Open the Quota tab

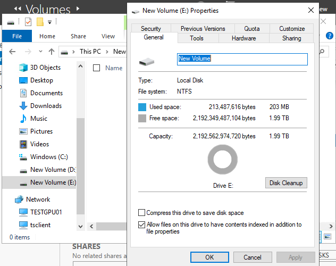pyautogui.click(x=252, y=29)
